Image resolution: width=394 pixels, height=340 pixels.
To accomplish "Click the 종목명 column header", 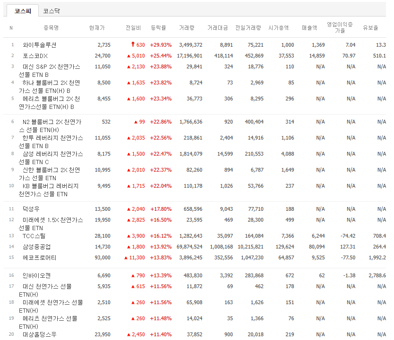I will (x=51, y=27).
